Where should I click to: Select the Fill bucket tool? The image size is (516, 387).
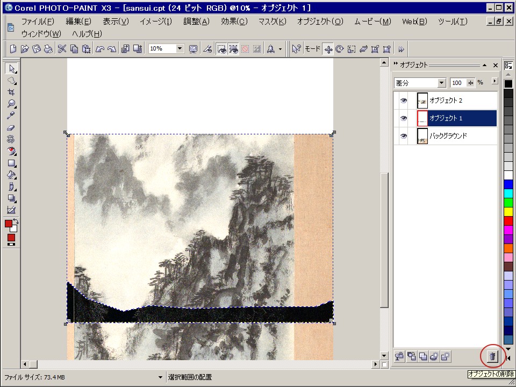click(x=11, y=175)
